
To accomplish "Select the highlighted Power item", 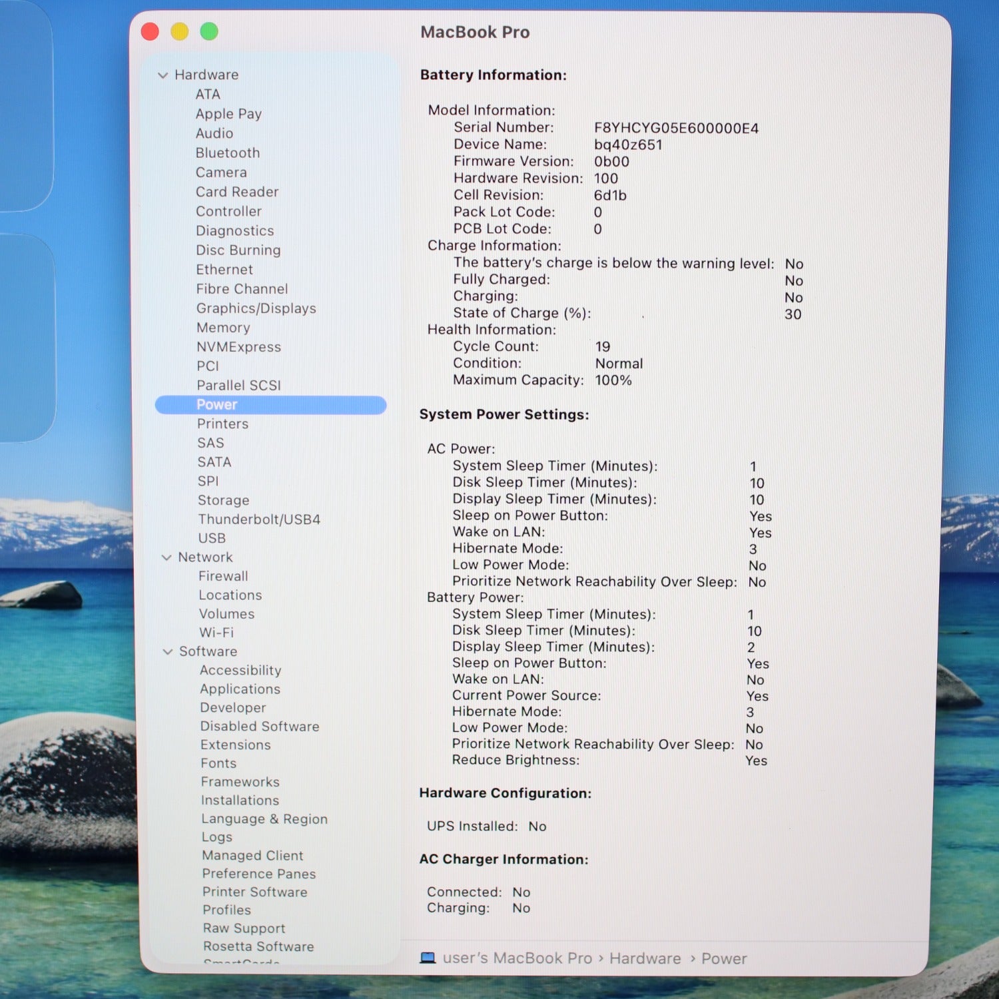I will click(x=217, y=405).
